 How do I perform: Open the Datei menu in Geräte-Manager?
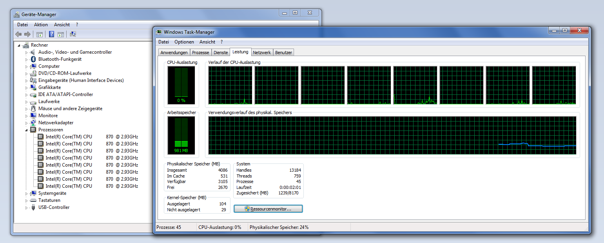(x=22, y=25)
